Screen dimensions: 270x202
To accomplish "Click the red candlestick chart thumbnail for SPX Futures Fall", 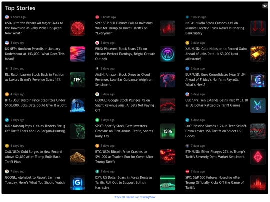I will point(168,28).
